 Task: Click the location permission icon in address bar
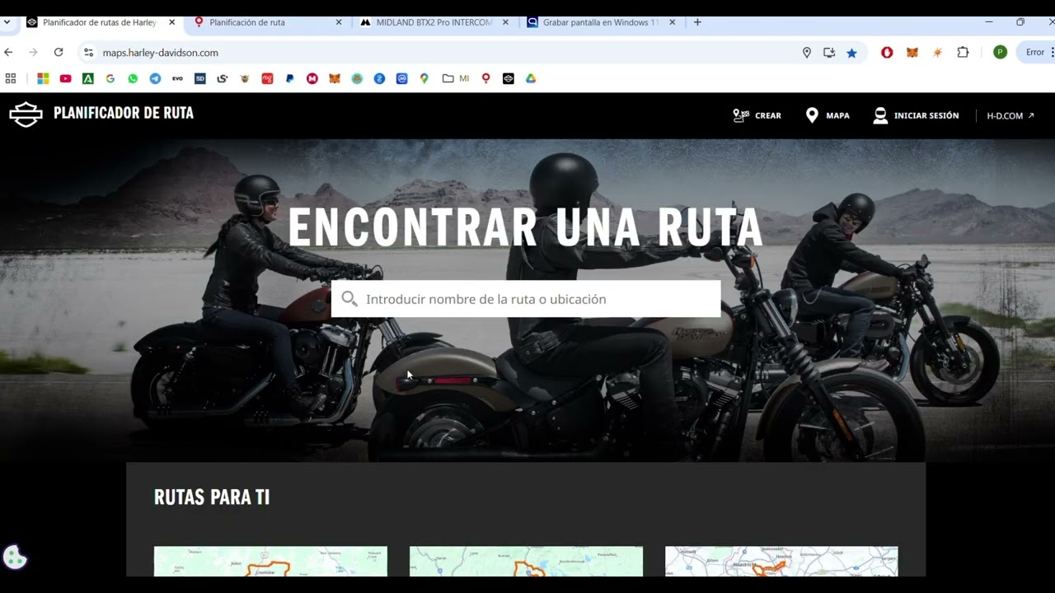807,53
